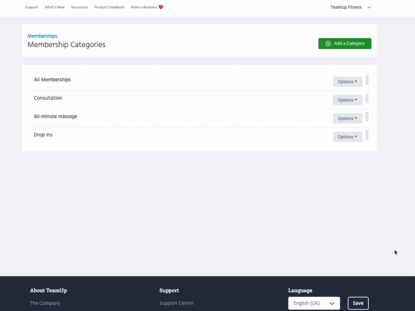Select Product Feedback in top navigation
Viewport: 415px width, 311px height.
(109, 7)
